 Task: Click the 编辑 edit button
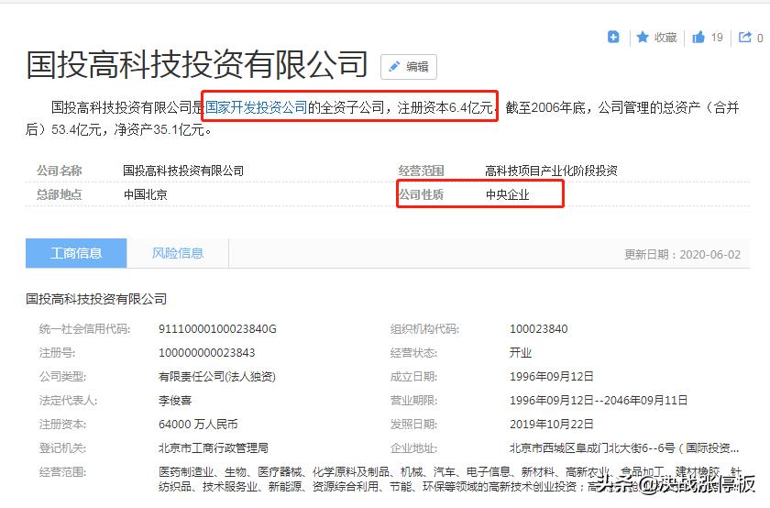tap(409, 67)
